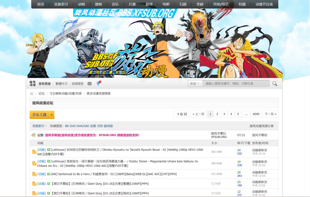Go to the 下一页 next page
Image resolution: width=310 pixels, height=197 pixels.
tap(270, 114)
